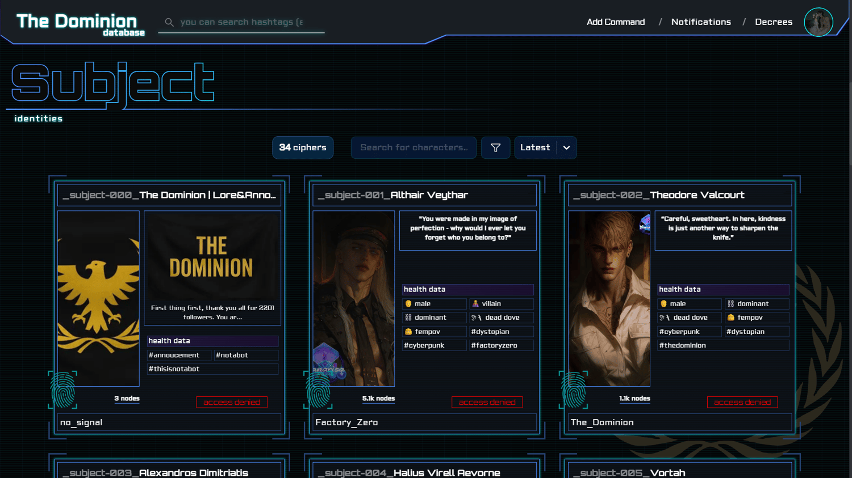Open title _subject-004_Halius Virell Revorne
This screenshot has width=852, height=478.
[424, 471]
